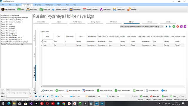Open Schedule Templates
This screenshot has height=106, width=188.
pos(90,9)
